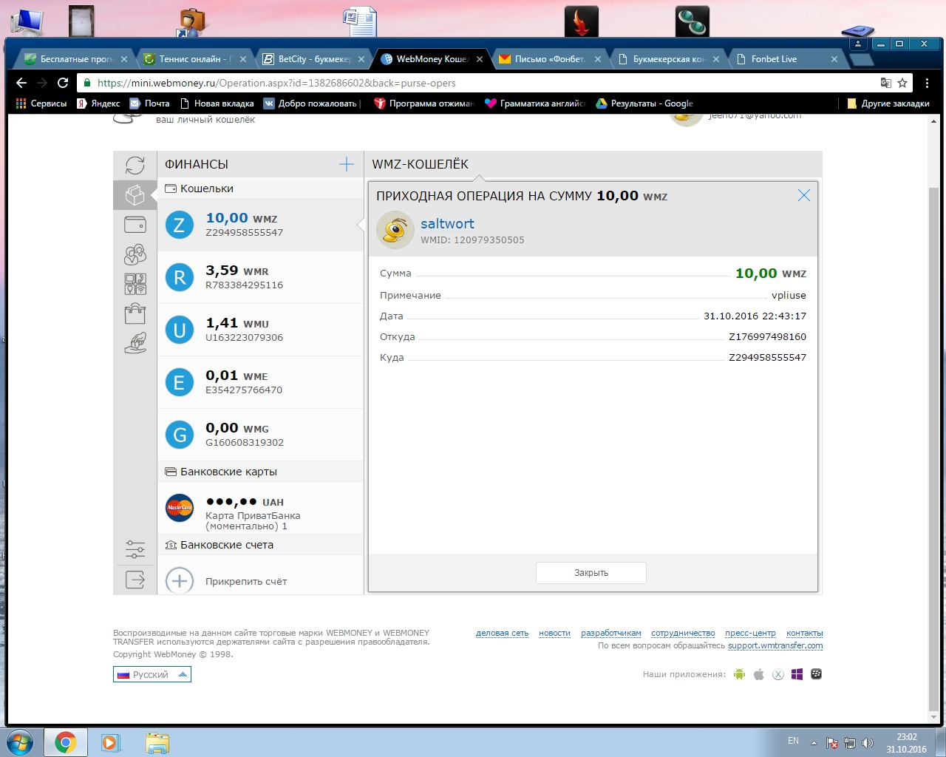Screen dimensions: 946x757
Task: Select the WMG wallet G160608319302
Action: coord(261,435)
